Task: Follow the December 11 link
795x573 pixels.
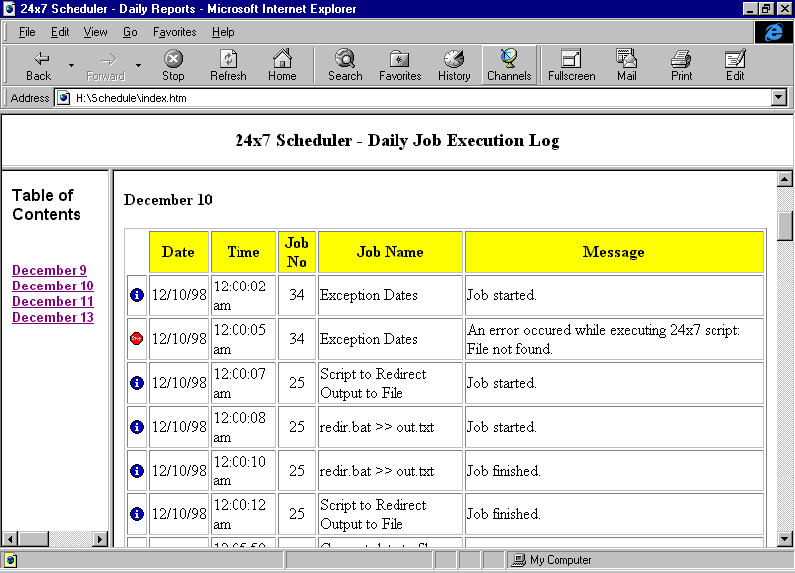Action: [54, 301]
